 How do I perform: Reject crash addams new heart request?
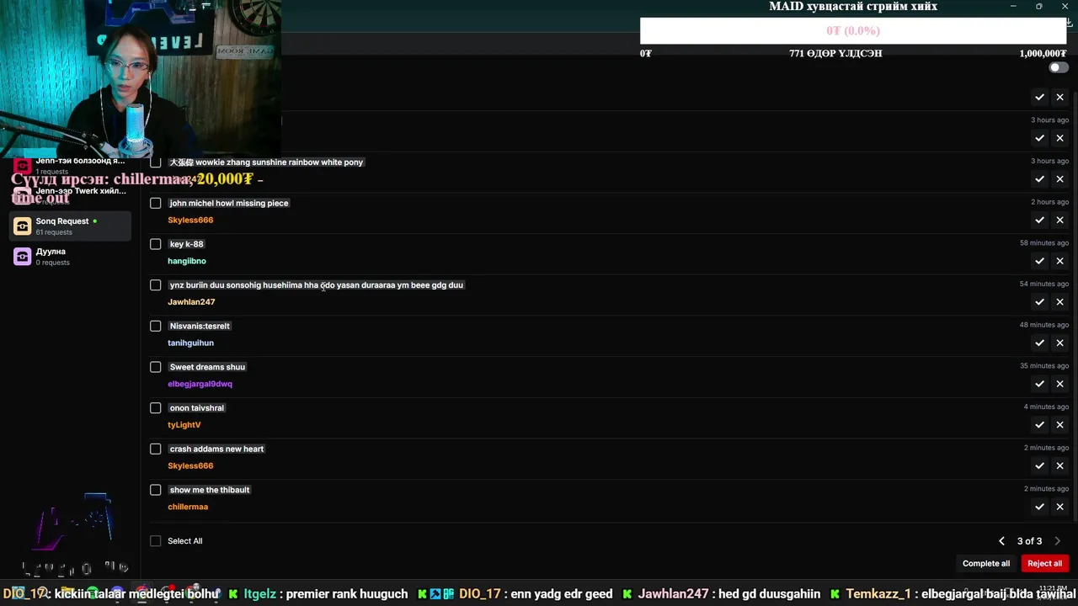coord(1059,465)
